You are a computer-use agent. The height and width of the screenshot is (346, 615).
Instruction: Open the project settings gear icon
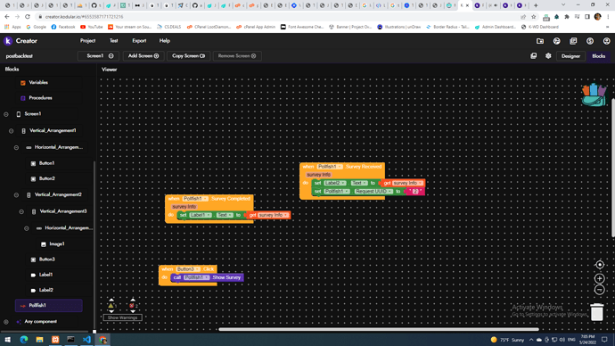point(548,56)
